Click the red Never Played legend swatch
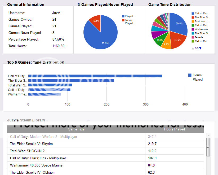Viewport: 218px width, 175px height. click(x=123, y=20)
